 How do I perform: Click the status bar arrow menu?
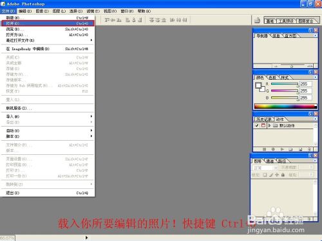click(86, 238)
